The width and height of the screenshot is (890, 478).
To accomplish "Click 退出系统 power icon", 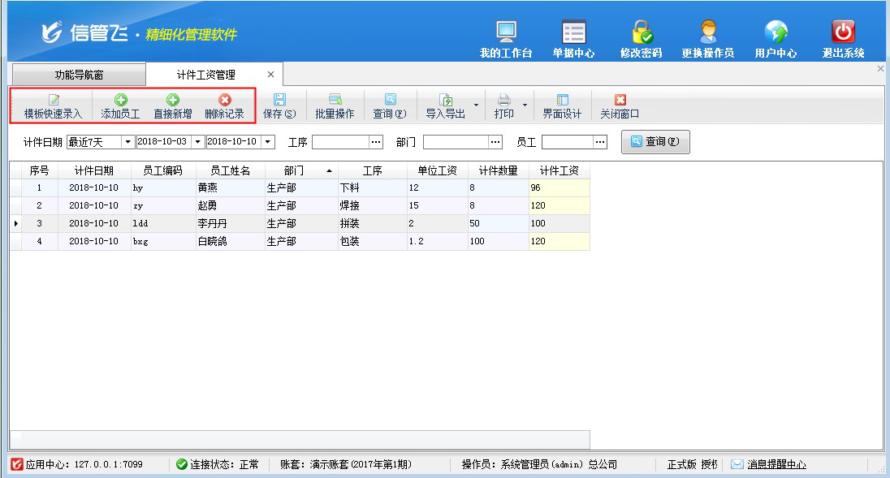I will coord(843,38).
